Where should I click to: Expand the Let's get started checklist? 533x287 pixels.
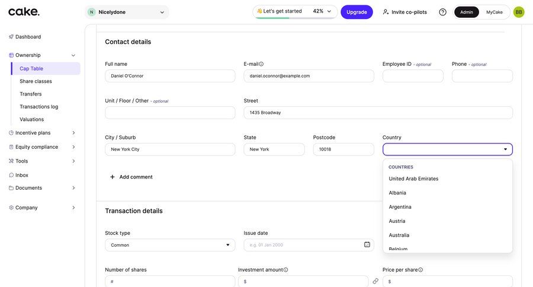295,12
